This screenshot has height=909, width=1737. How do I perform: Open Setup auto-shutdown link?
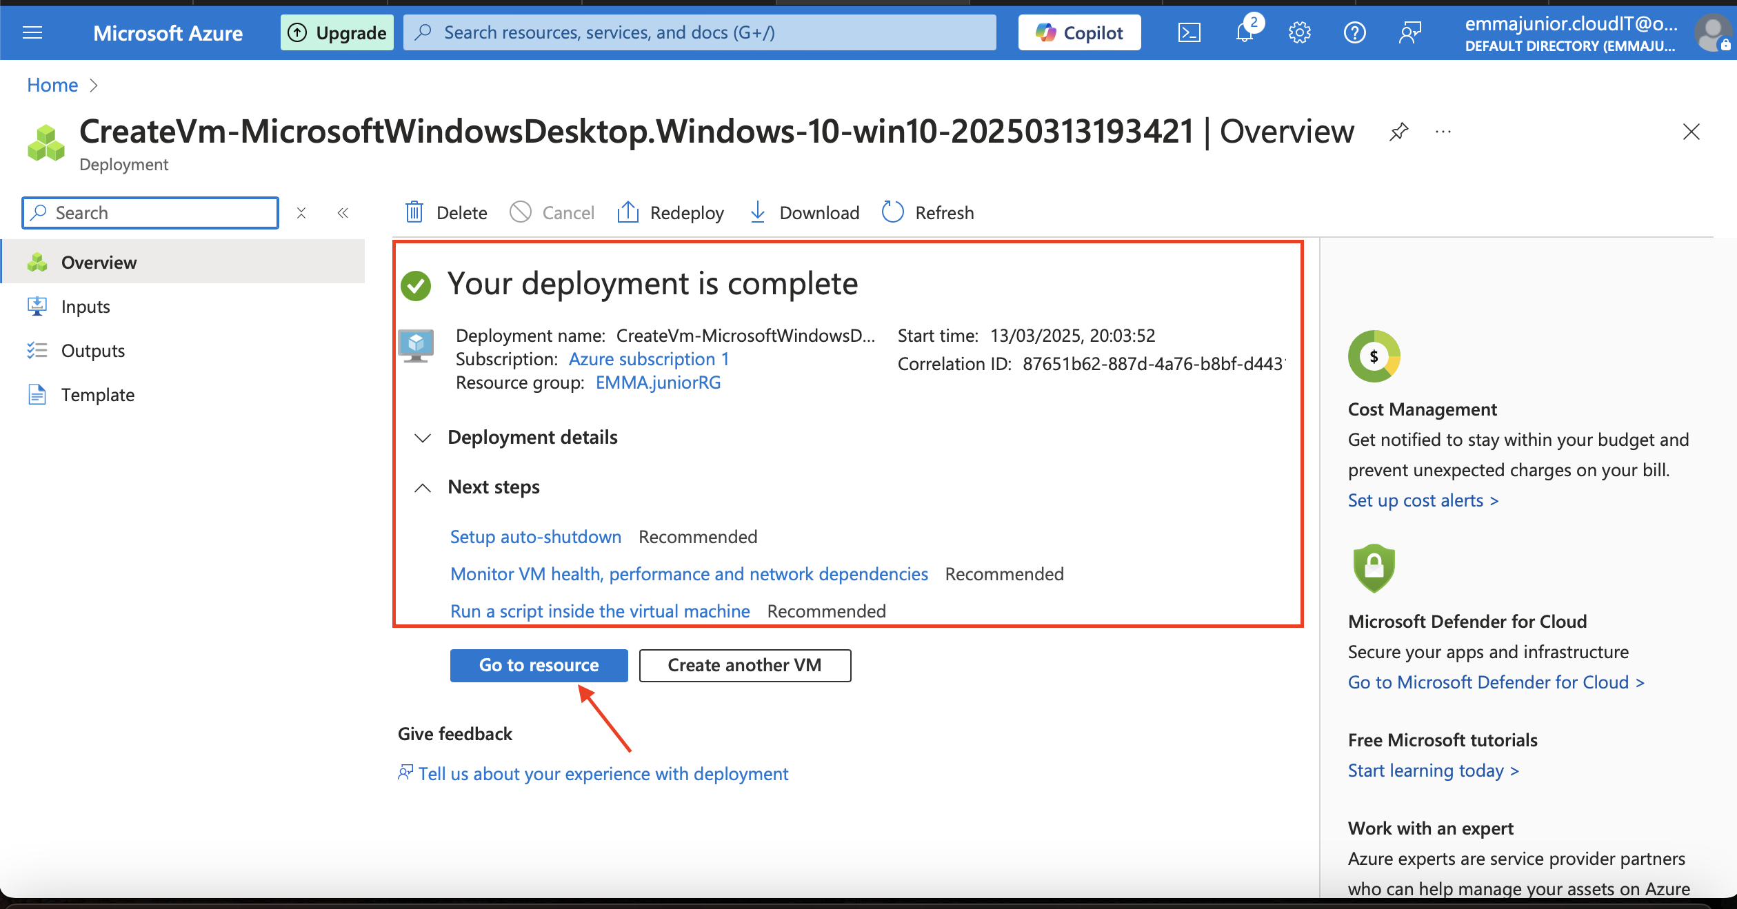coord(535,536)
